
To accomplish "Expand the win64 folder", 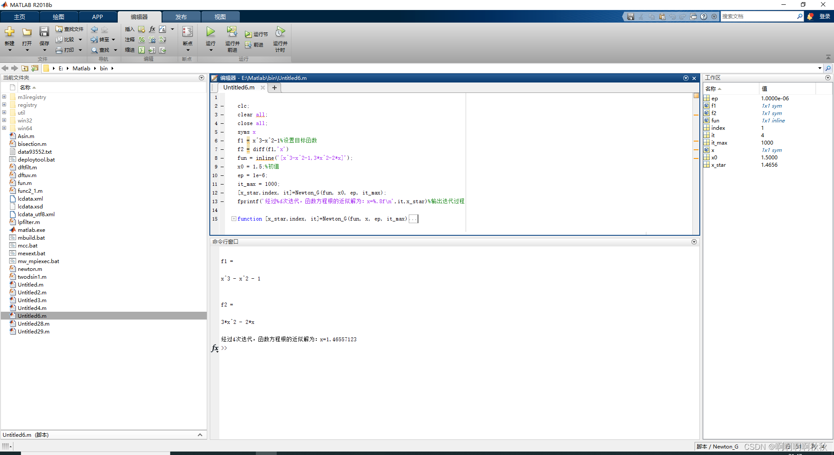I will click(x=4, y=128).
